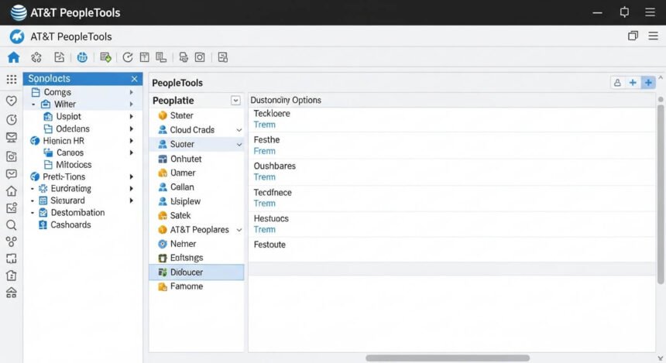Open the Trem link under Oushbares
The image size is (666, 363).
(x=264, y=177)
